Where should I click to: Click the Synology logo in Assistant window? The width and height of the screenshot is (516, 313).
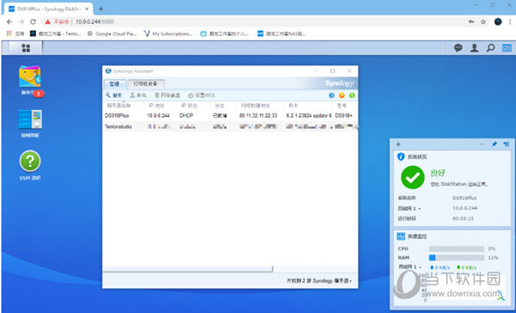(340, 83)
